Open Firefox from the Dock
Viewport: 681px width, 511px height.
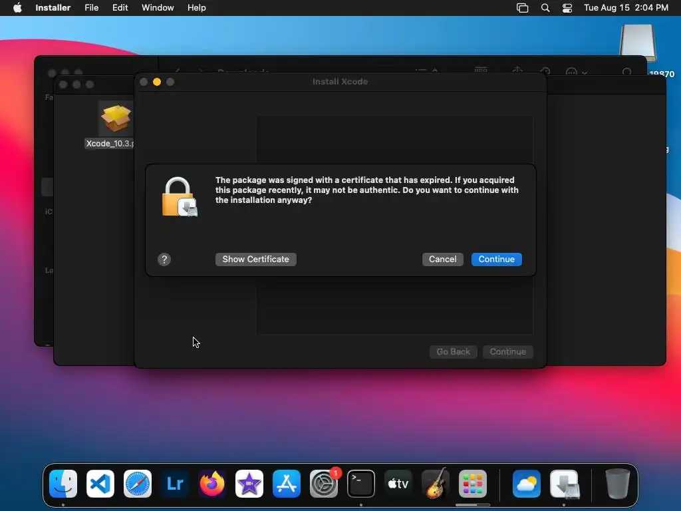point(212,484)
